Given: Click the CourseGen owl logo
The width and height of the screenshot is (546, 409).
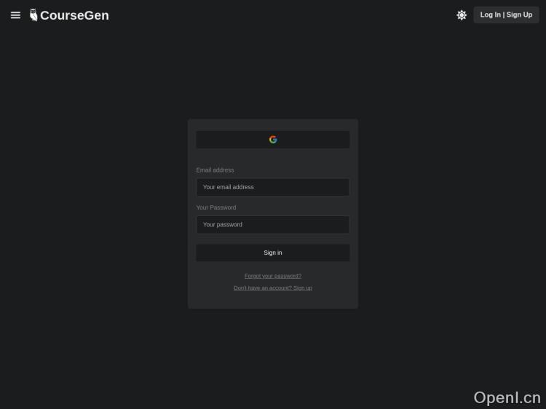Looking at the screenshot, I should tap(33, 15).
